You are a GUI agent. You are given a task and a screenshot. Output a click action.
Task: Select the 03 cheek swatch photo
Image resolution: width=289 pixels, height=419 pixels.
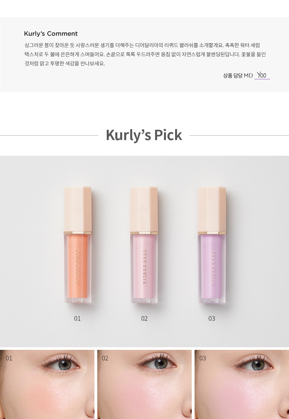coord(242,384)
